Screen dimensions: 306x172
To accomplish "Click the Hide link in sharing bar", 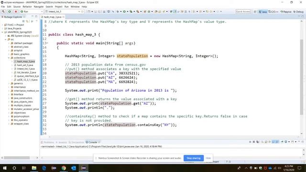I will (x=208, y=158).
